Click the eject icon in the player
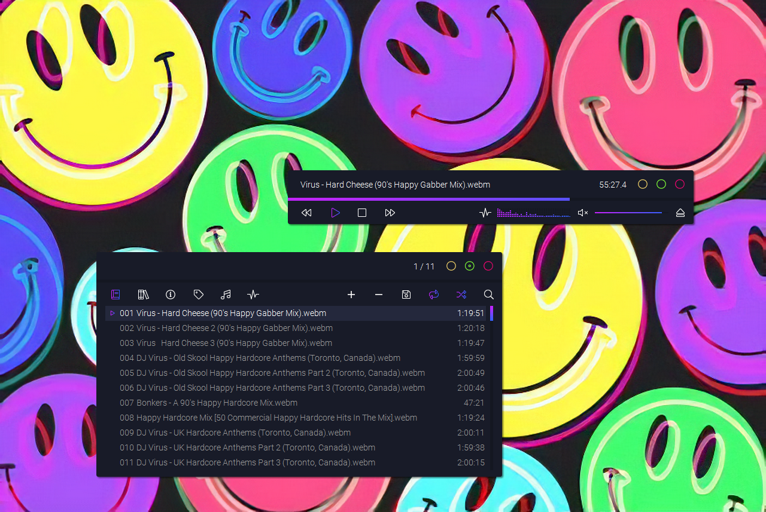 pos(680,213)
